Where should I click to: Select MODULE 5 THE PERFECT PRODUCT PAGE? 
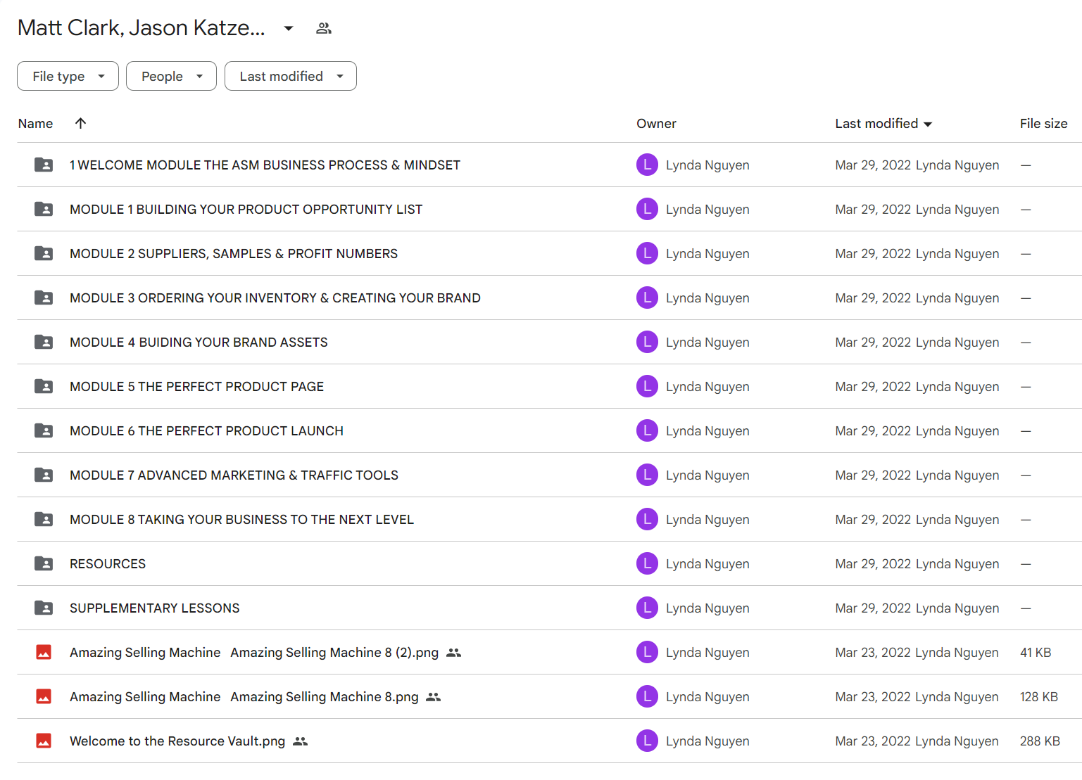(196, 387)
